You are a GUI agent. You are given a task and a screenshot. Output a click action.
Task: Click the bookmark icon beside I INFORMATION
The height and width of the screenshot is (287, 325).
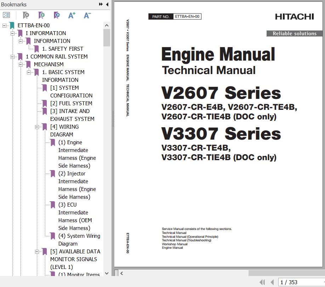pyautogui.click(x=20, y=33)
